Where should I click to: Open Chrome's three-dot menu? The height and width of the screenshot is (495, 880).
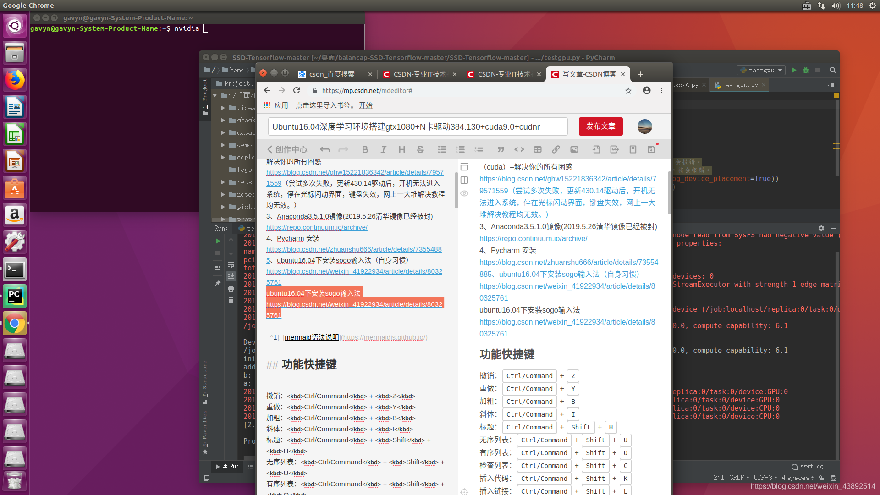click(661, 91)
